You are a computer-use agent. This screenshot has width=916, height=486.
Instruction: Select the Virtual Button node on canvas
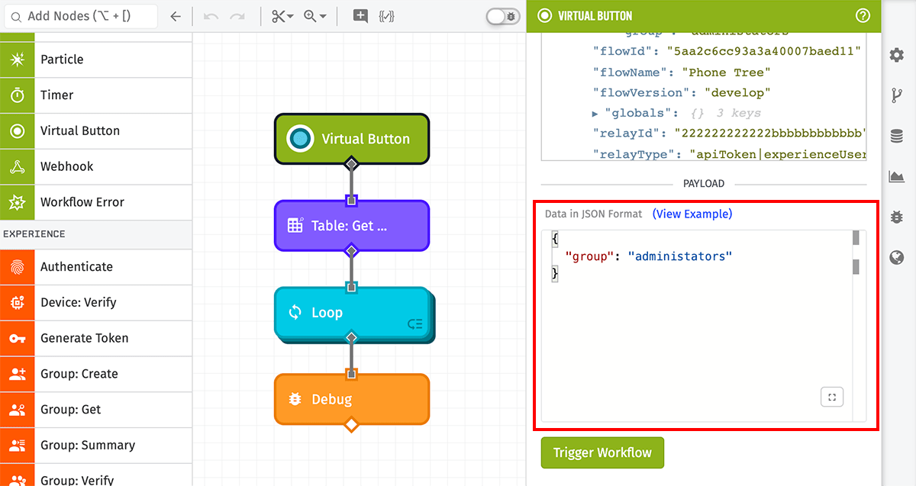pyautogui.click(x=352, y=139)
